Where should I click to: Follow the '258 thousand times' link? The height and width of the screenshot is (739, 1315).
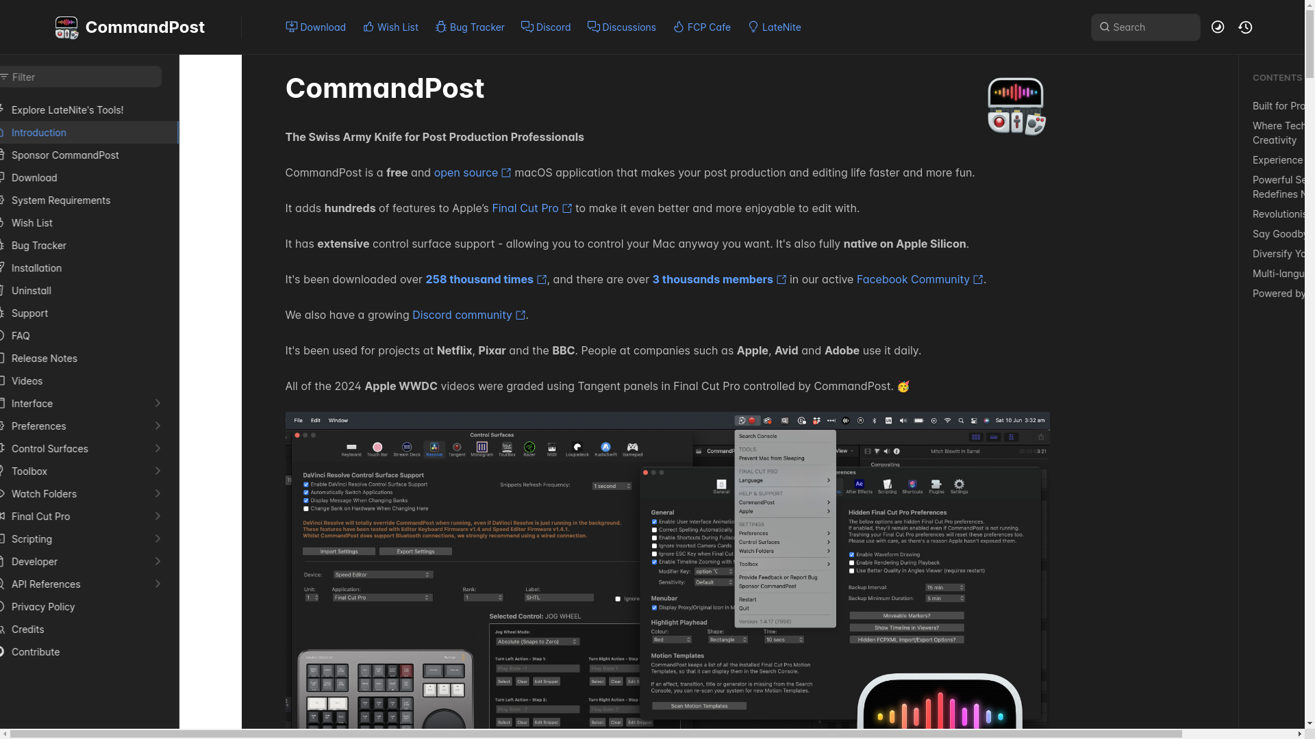pos(486,279)
